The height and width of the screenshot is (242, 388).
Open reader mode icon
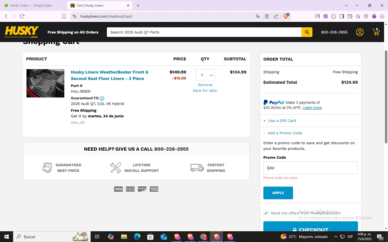click(x=267, y=16)
